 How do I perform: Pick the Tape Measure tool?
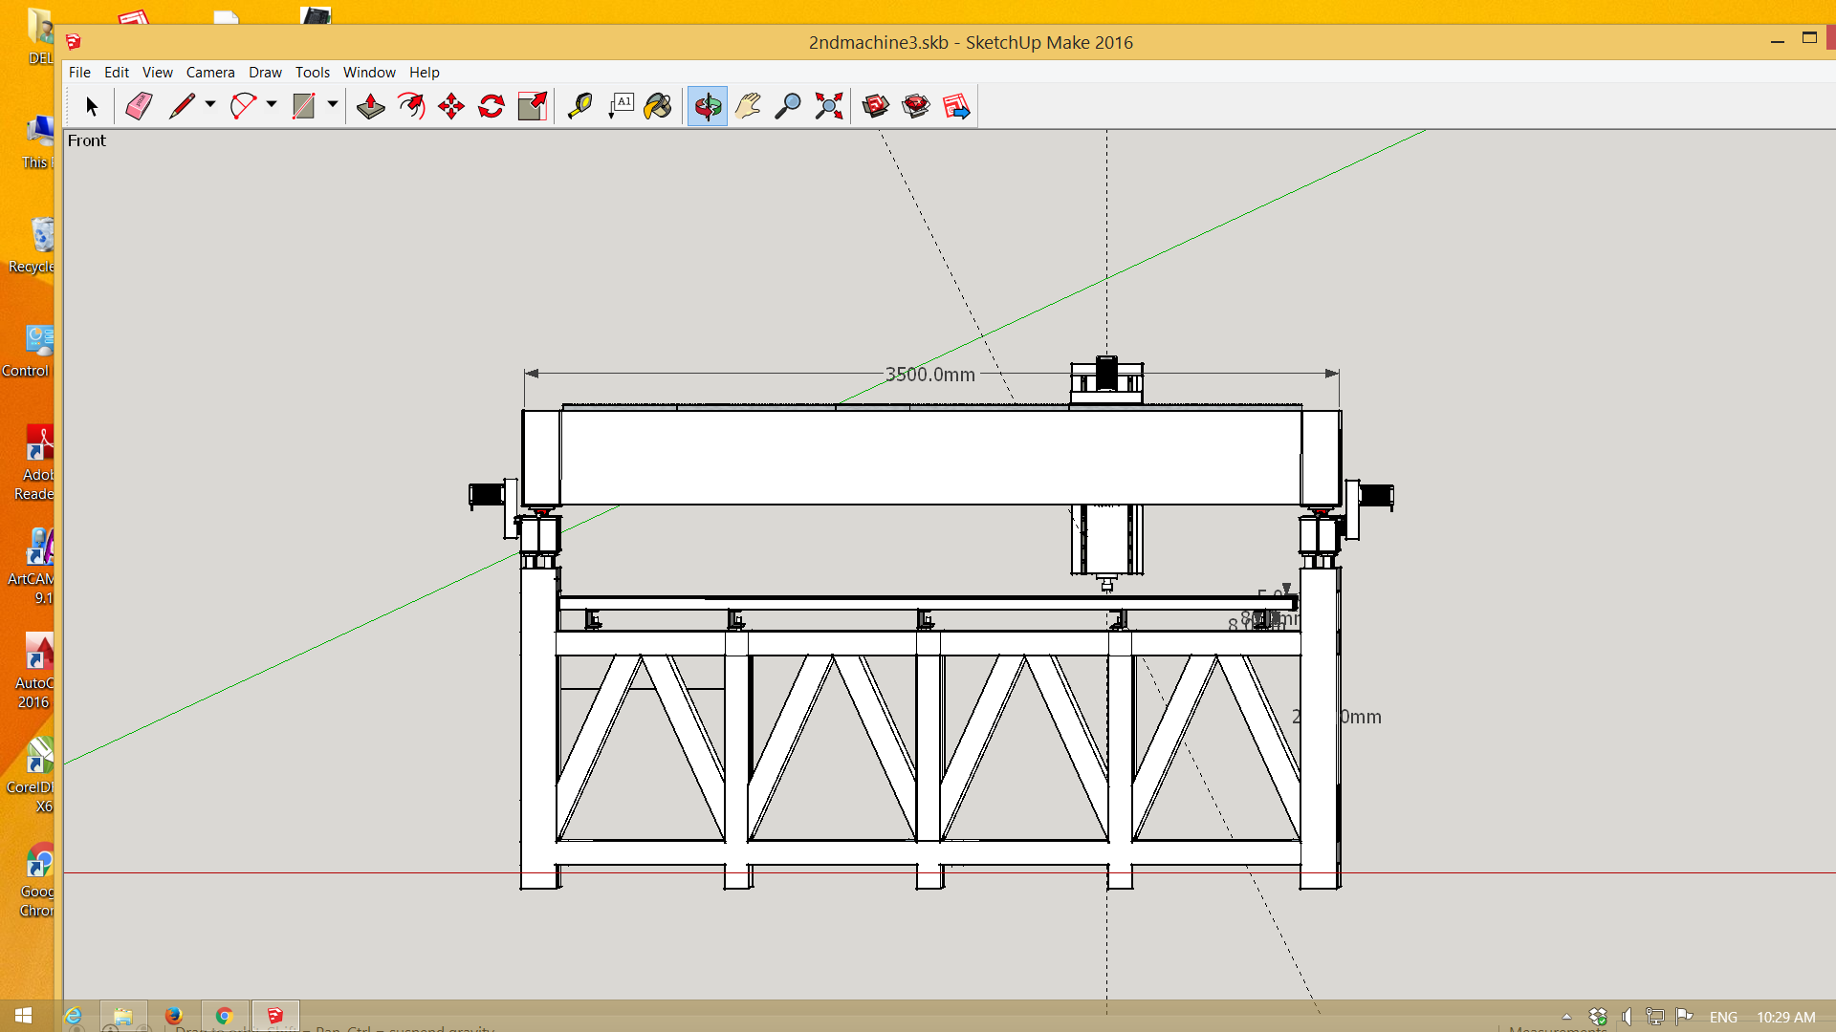[x=579, y=106]
